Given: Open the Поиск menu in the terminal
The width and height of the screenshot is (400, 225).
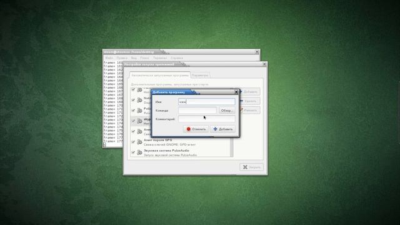Looking at the screenshot, I should [x=144, y=58].
